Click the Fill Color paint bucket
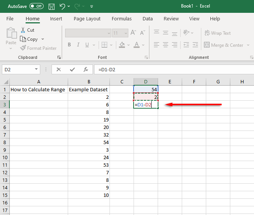Screen dimensions: 254x215 click(x=122, y=45)
